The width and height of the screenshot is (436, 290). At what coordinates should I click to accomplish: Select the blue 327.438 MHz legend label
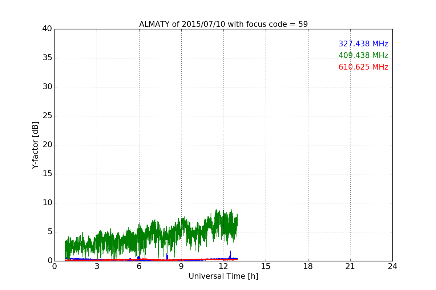[x=363, y=44]
